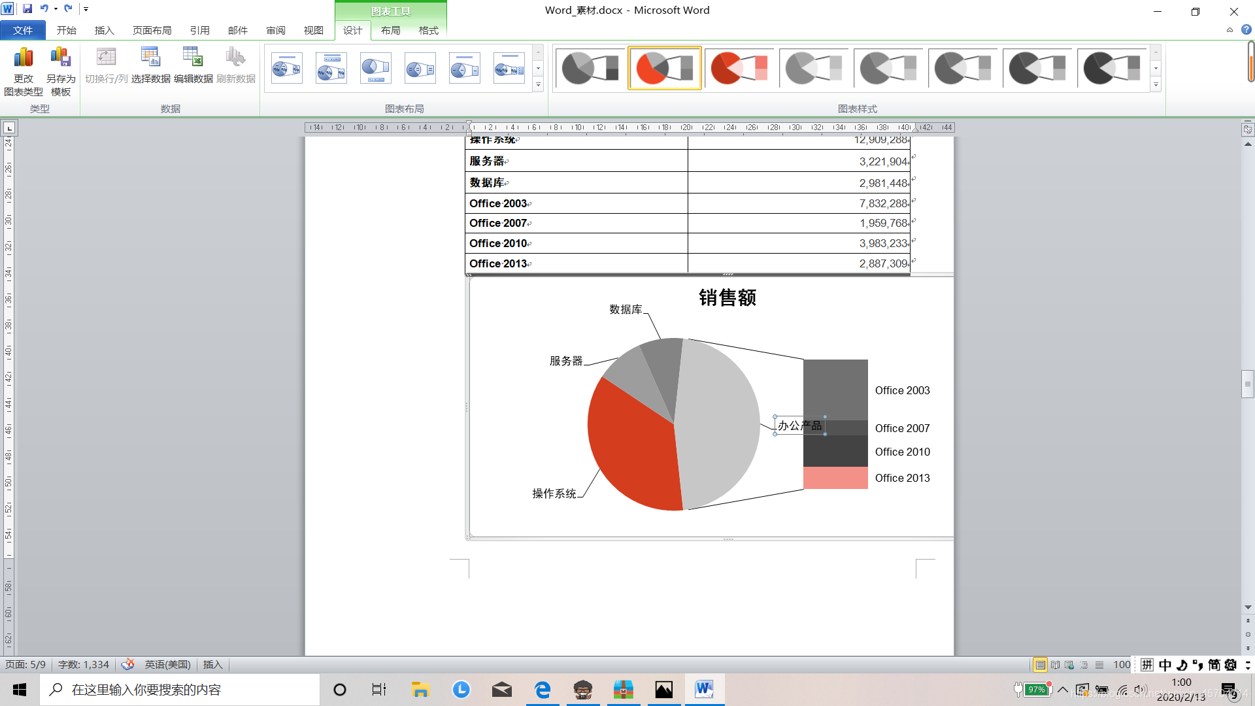
Task: Expand the chart layouts gallery
Action: click(x=538, y=85)
